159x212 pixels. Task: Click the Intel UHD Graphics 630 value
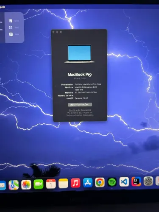tap(86, 87)
